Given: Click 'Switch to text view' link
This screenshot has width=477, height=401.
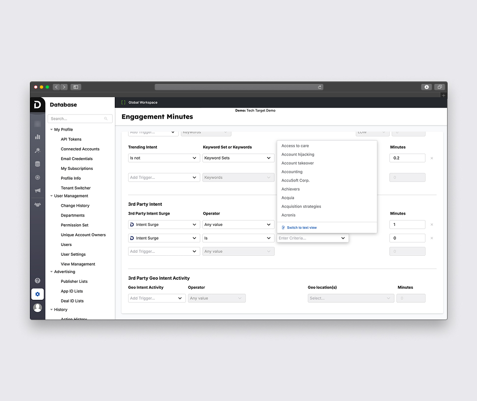Looking at the screenshot, I should pos(301,228).
